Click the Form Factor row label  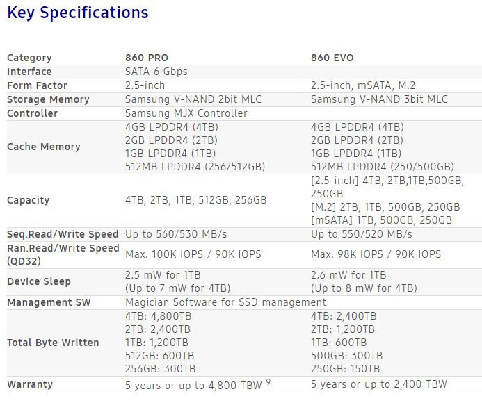point(37,85)
